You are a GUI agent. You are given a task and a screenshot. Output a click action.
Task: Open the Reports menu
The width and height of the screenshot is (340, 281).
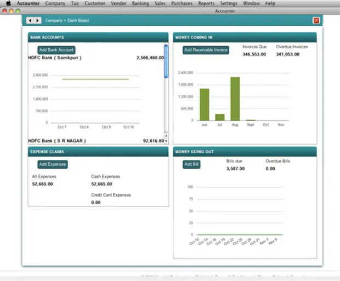[206, 3]
